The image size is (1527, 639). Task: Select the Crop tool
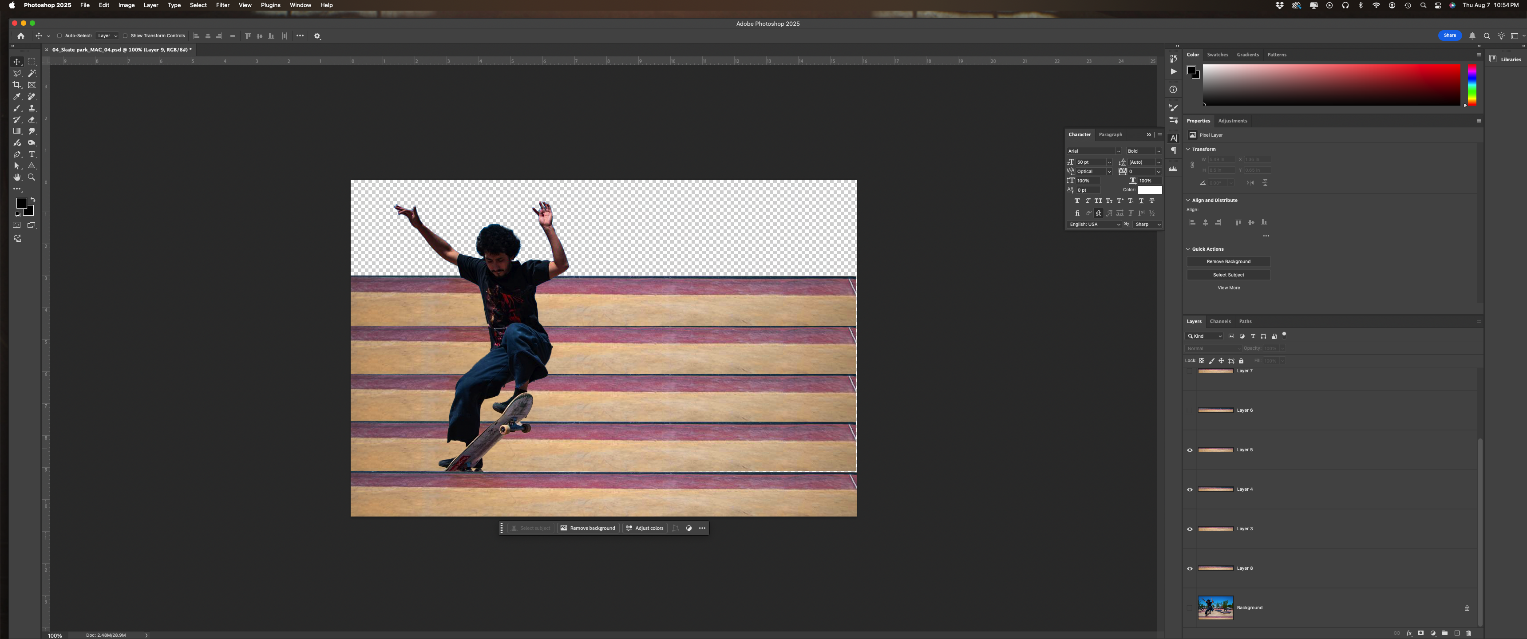[17, 85]
